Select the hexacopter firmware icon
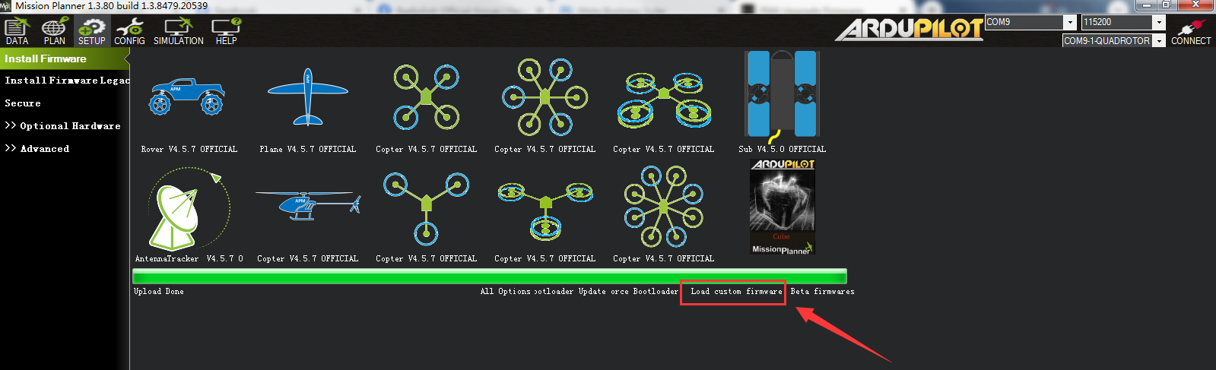The height and width of the screenshot is (370, 1216). 545,96
